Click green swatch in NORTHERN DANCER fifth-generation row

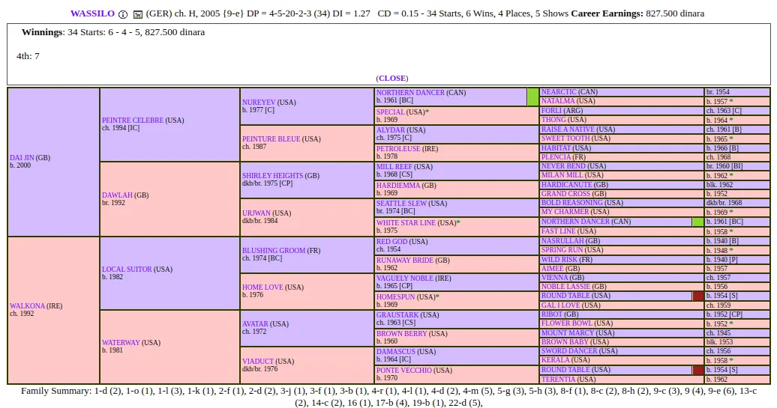(x=697, y=222)
